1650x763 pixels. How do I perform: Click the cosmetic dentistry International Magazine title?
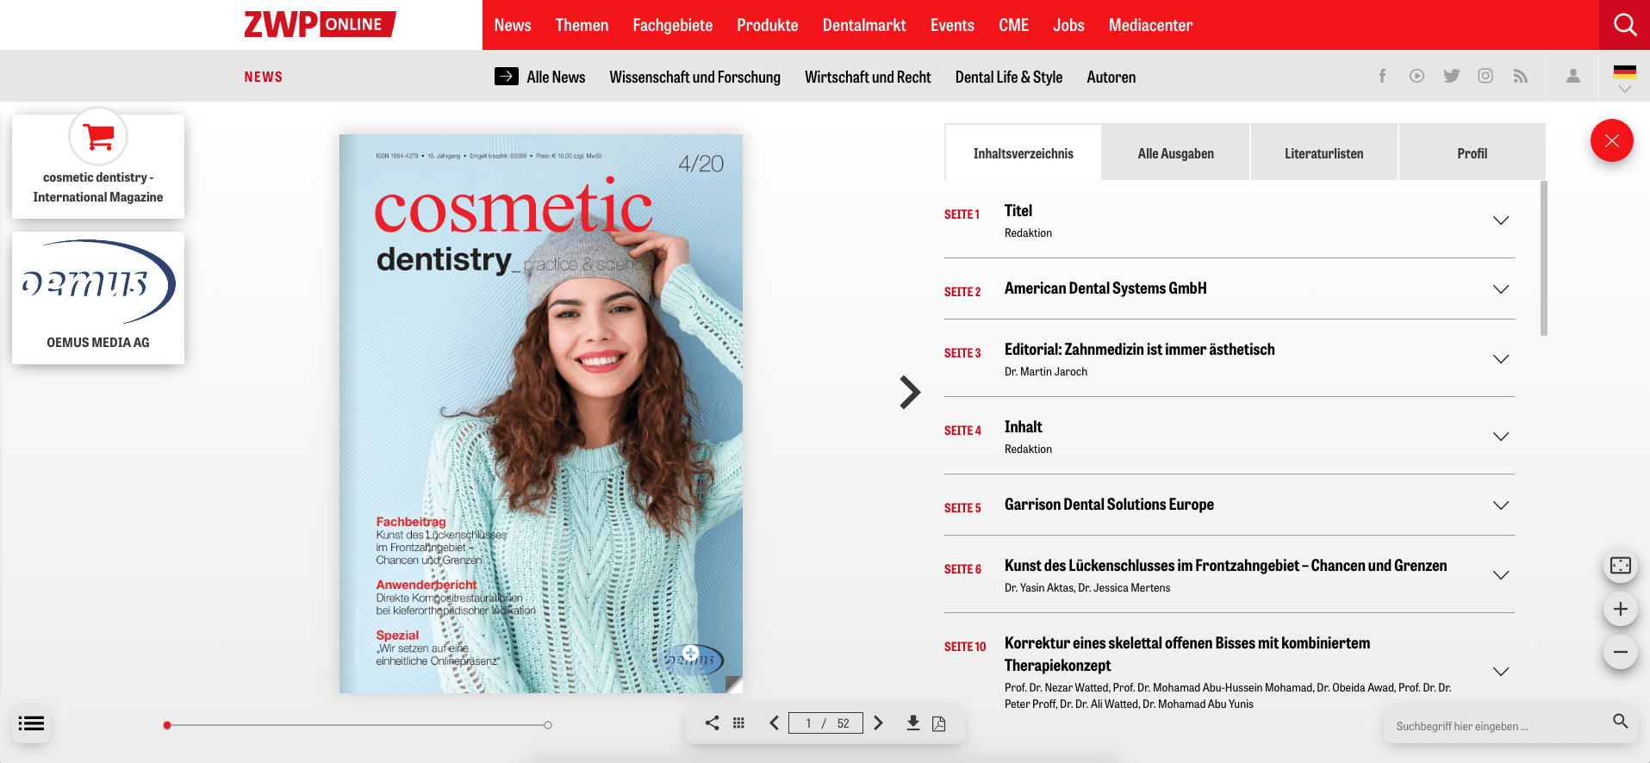coord(98,187)
